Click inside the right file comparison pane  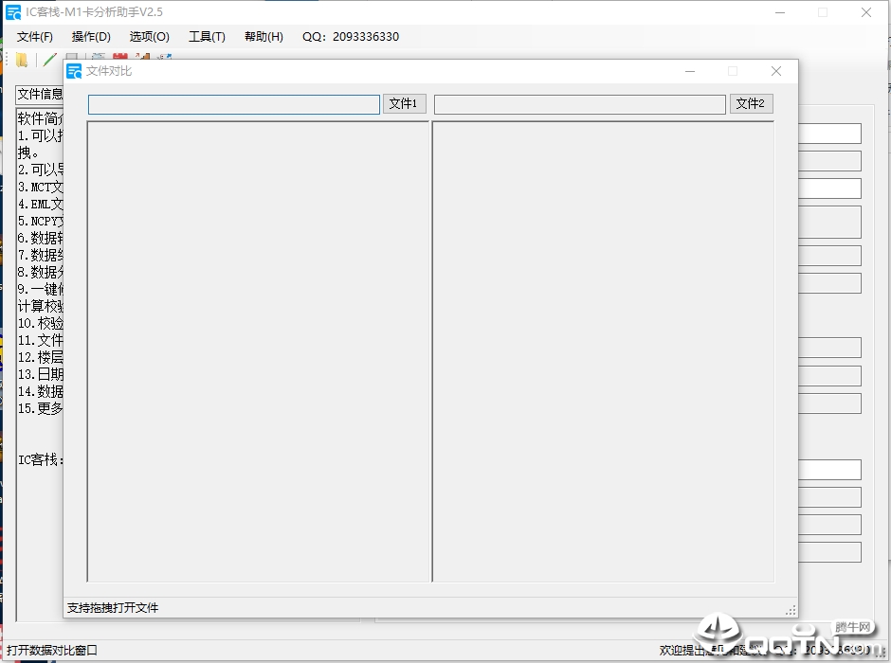[603, 351]
